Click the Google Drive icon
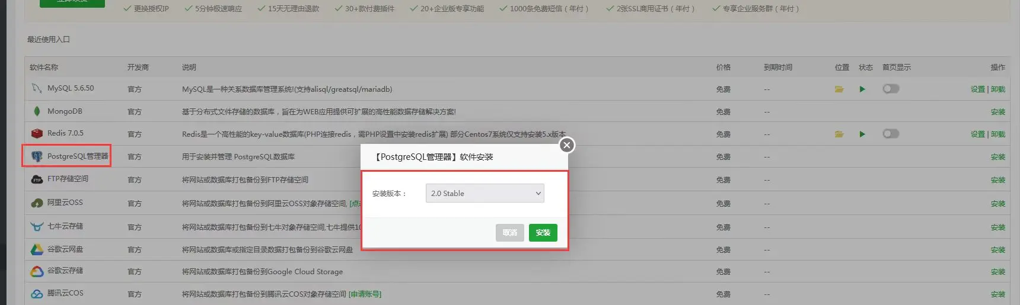The height and width of the screenshot is (305, 1020). coord(37,249)
